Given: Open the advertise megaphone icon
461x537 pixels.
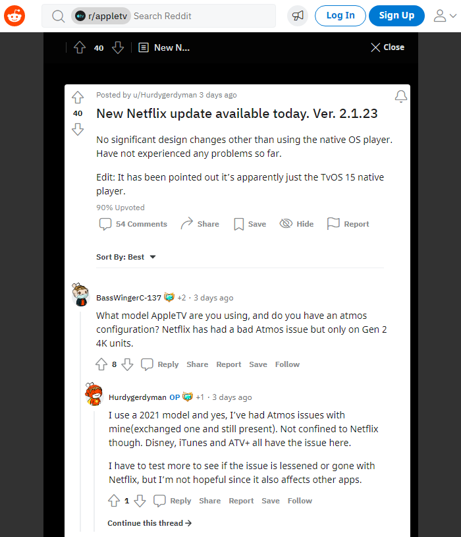Looking at the screenshot, I should point(298,16).
